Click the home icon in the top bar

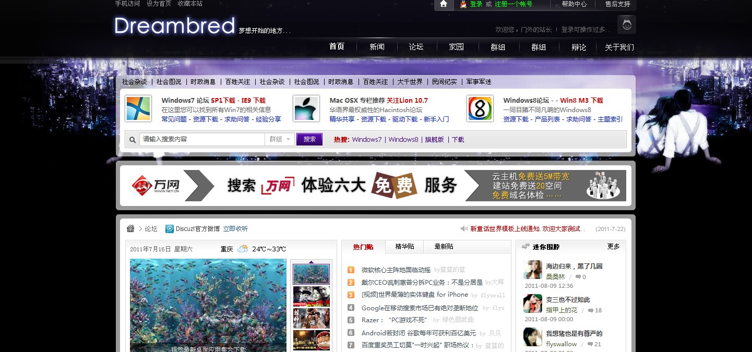[x=444, y=4]
